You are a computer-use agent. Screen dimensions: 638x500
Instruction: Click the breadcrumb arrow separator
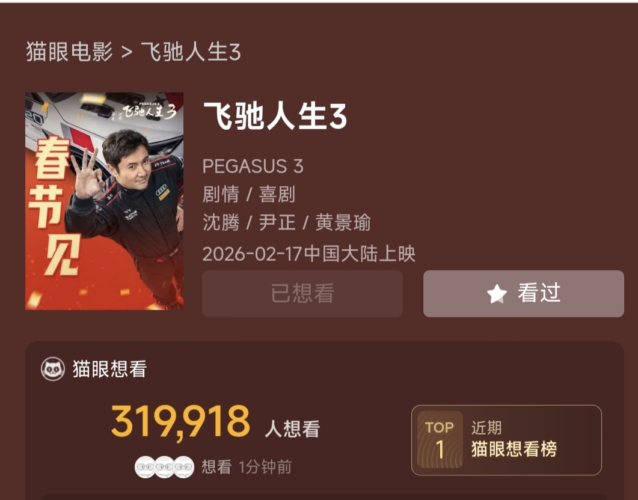[126, 52]
